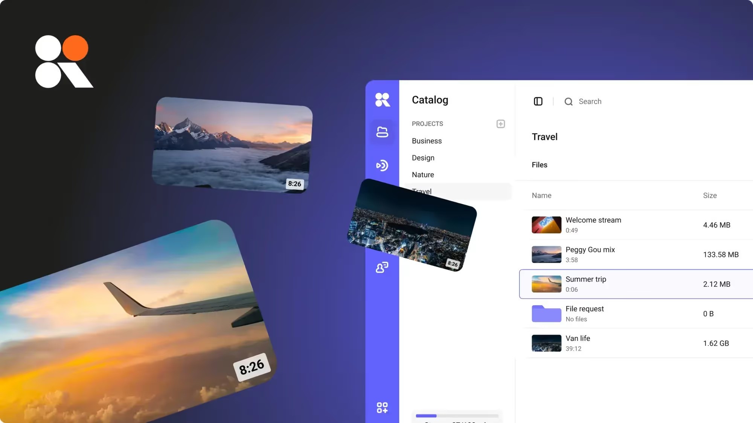Click the Peggy Gou mix thumbnail
Image resolution: width=753 pixels, height=423 pixels.
546,255
